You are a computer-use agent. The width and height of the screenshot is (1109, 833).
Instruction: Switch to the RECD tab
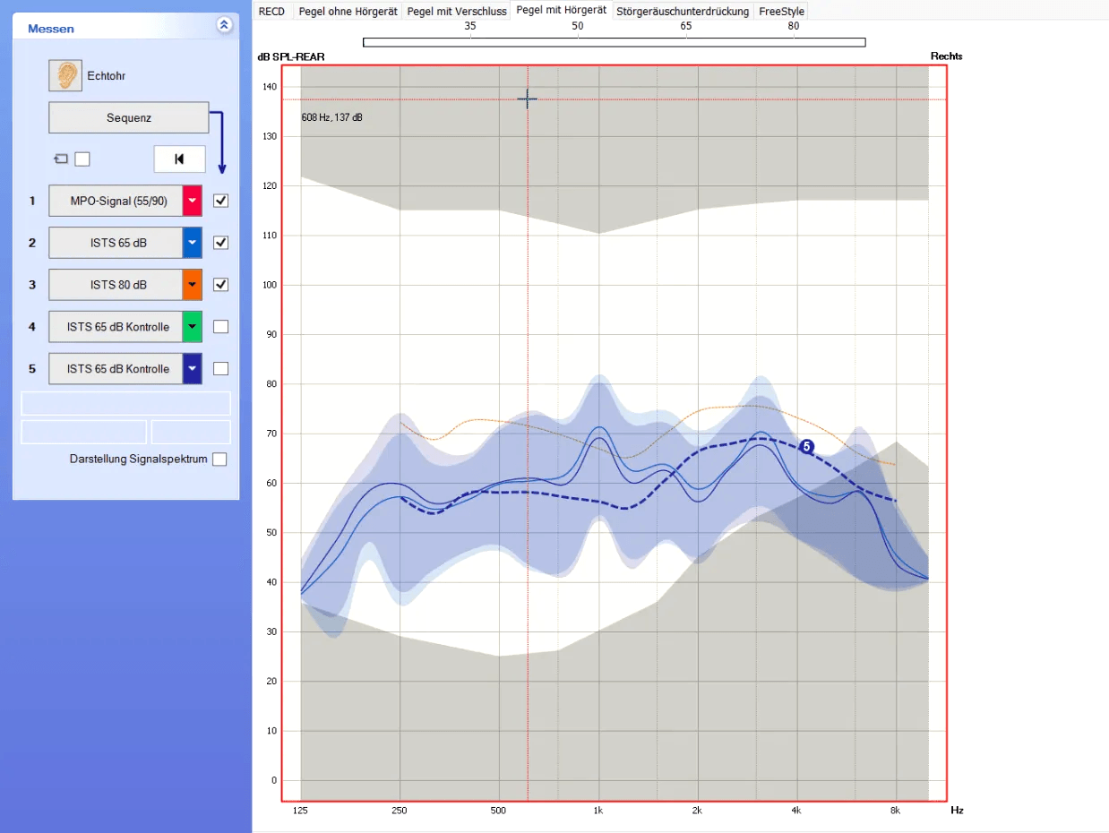click(271, 11)
